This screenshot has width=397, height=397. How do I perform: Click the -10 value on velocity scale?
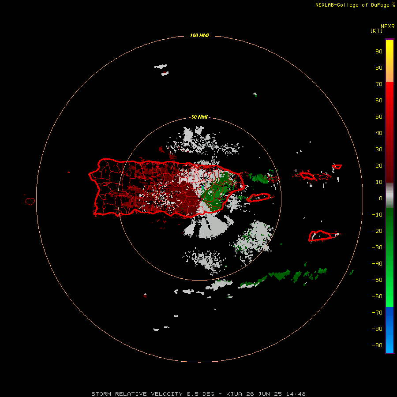[x=377, y=215]
